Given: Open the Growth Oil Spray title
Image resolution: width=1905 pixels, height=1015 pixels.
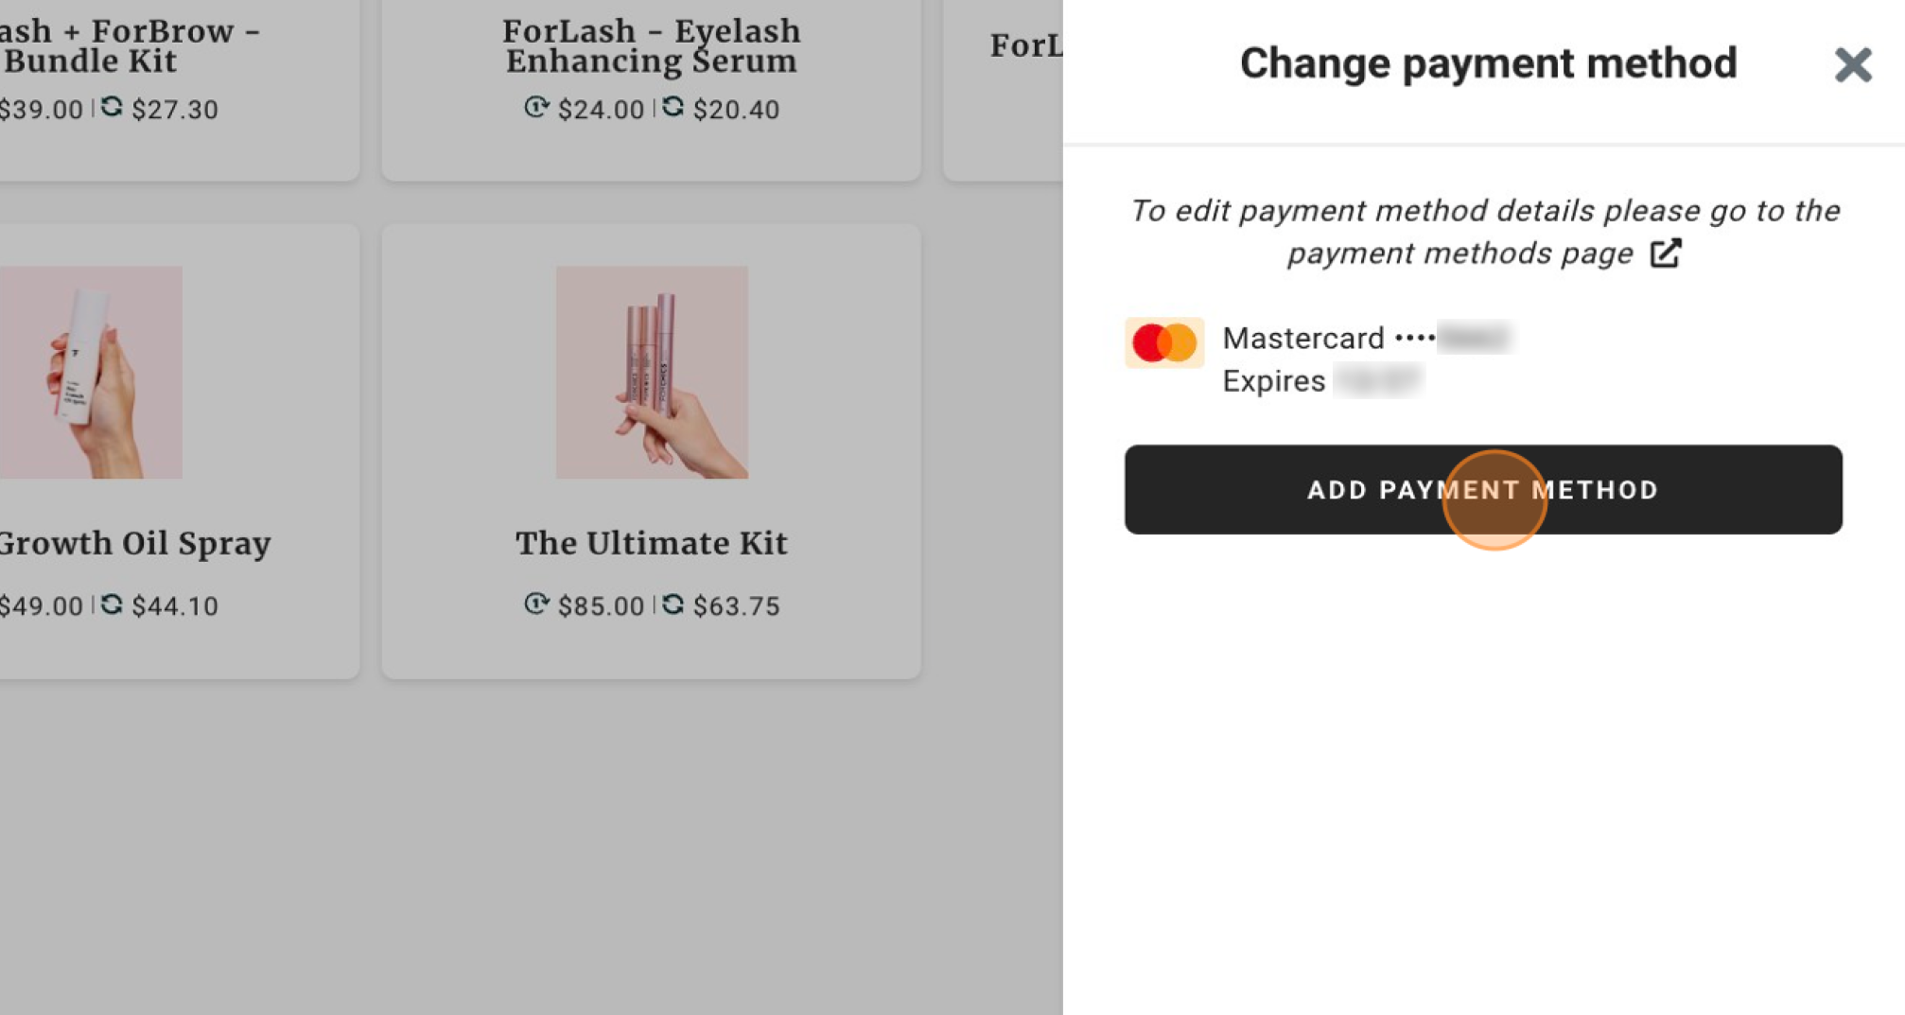Looking at the screenshot, I should pyautogui.click(x=135, y=543).
